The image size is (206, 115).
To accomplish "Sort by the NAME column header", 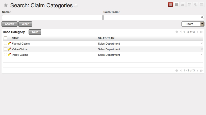I will (x=15, y=38).
